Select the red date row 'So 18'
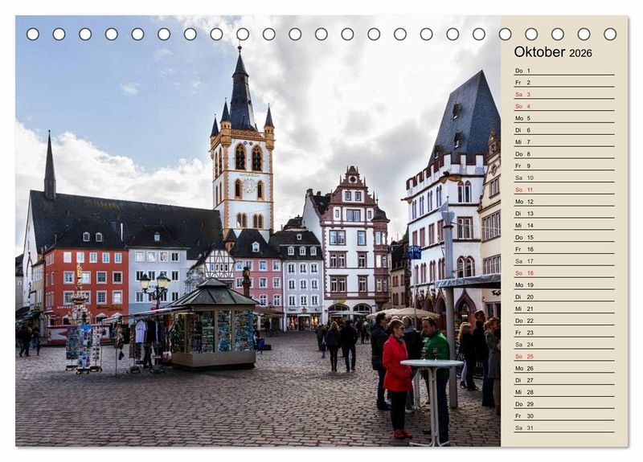This screenshot has height=462, width=643. click(564, 272)
